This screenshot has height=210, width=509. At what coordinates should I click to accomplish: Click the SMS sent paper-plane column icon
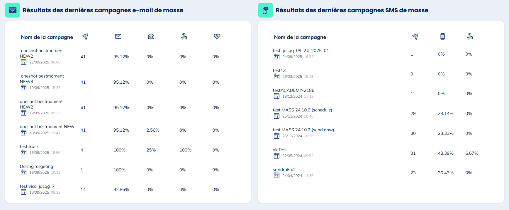(415, 37)
